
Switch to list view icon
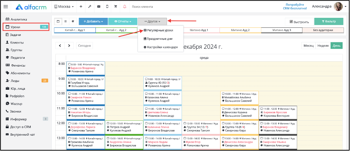pyautogui.click(x=65, y=21)
